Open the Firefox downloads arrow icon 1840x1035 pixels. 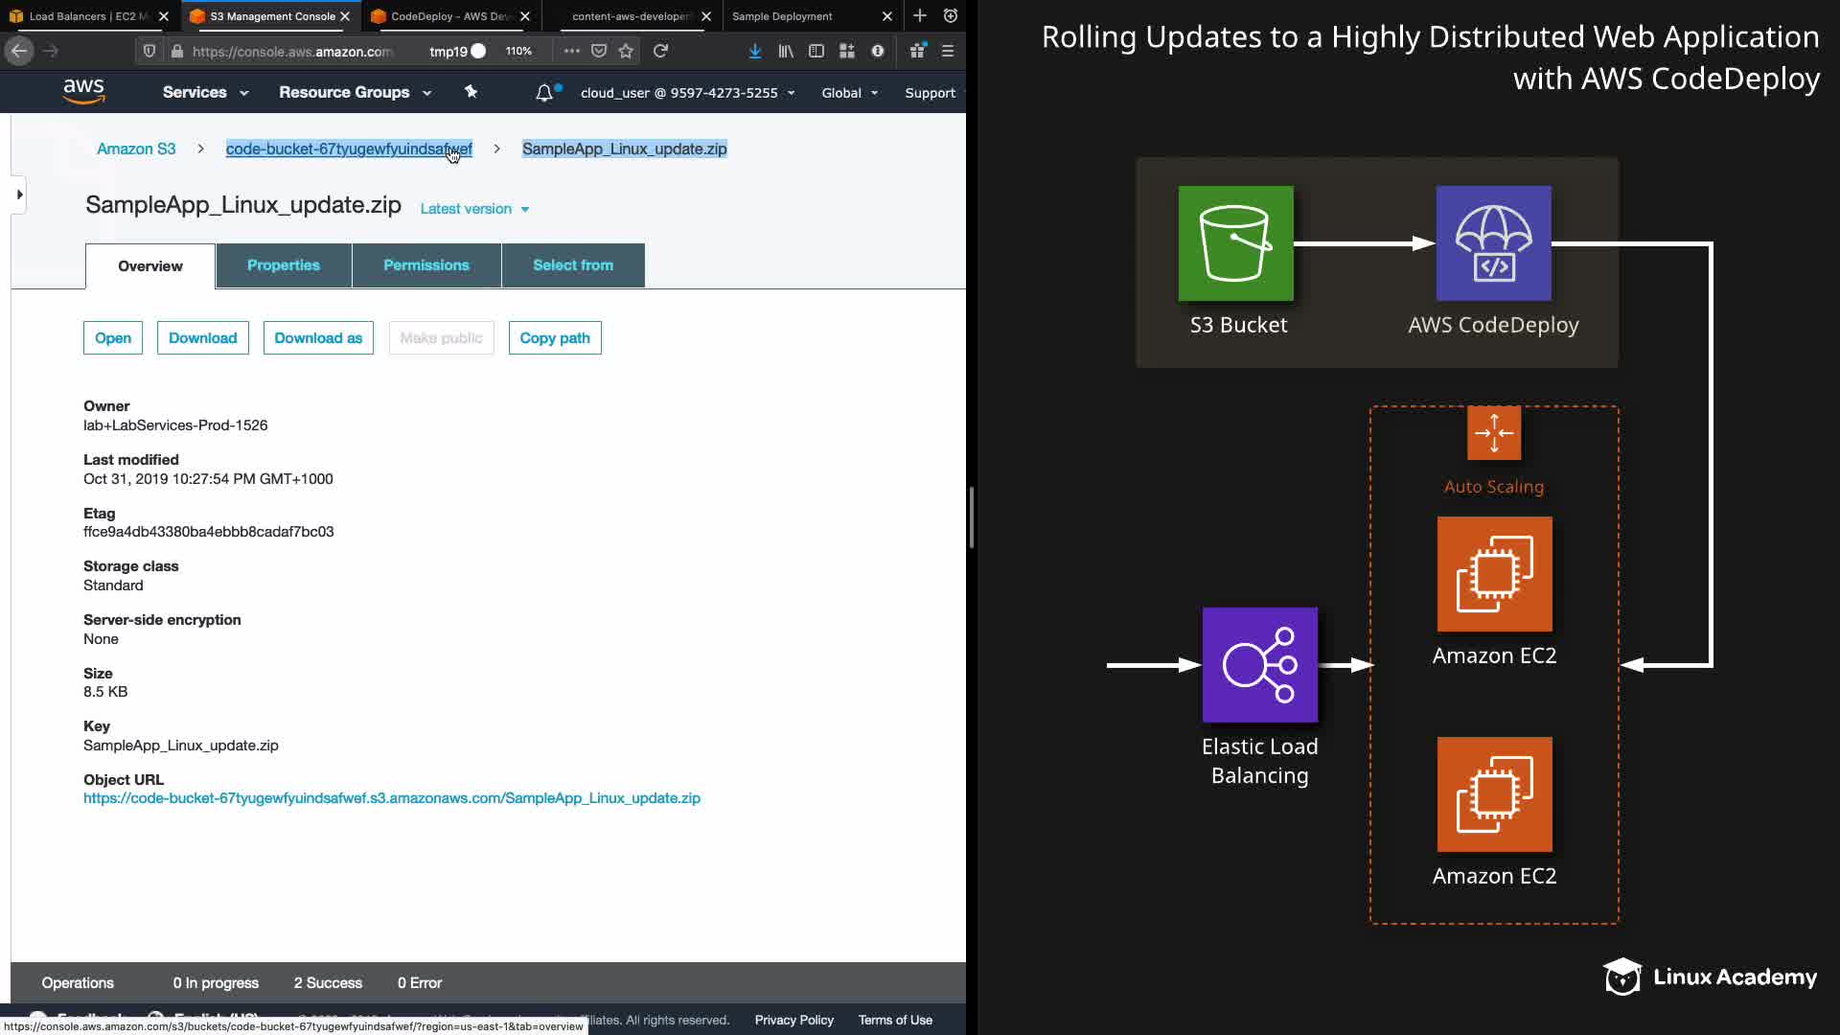tap(755, 51)
